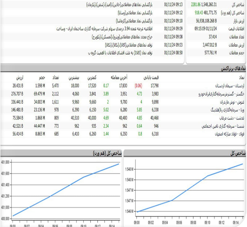Open the وساخت block offer notice
Viewport: 247px width, 227px height.
[x=104, y=29]
